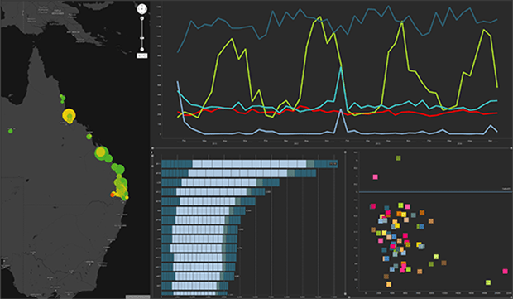
Task: Select the light green square at the scatter plot's bottom right
Action: point(488,282)
